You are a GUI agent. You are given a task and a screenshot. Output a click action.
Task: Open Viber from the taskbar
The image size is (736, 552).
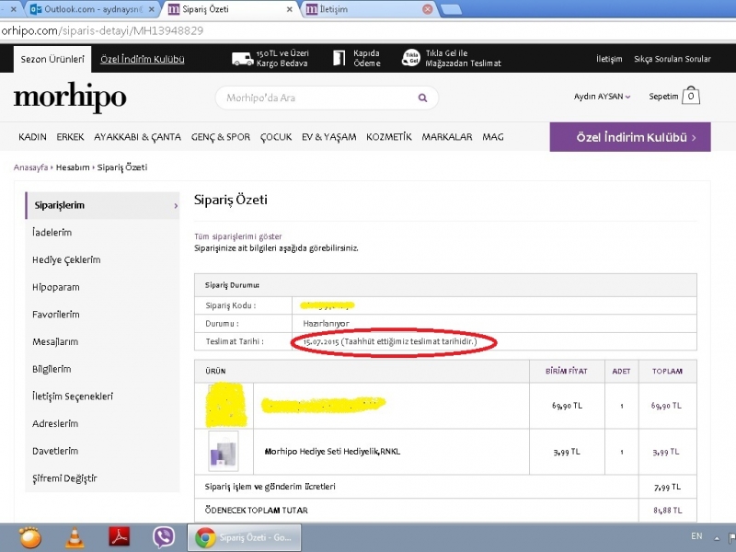pyautogui.click(x=164, y=537)
